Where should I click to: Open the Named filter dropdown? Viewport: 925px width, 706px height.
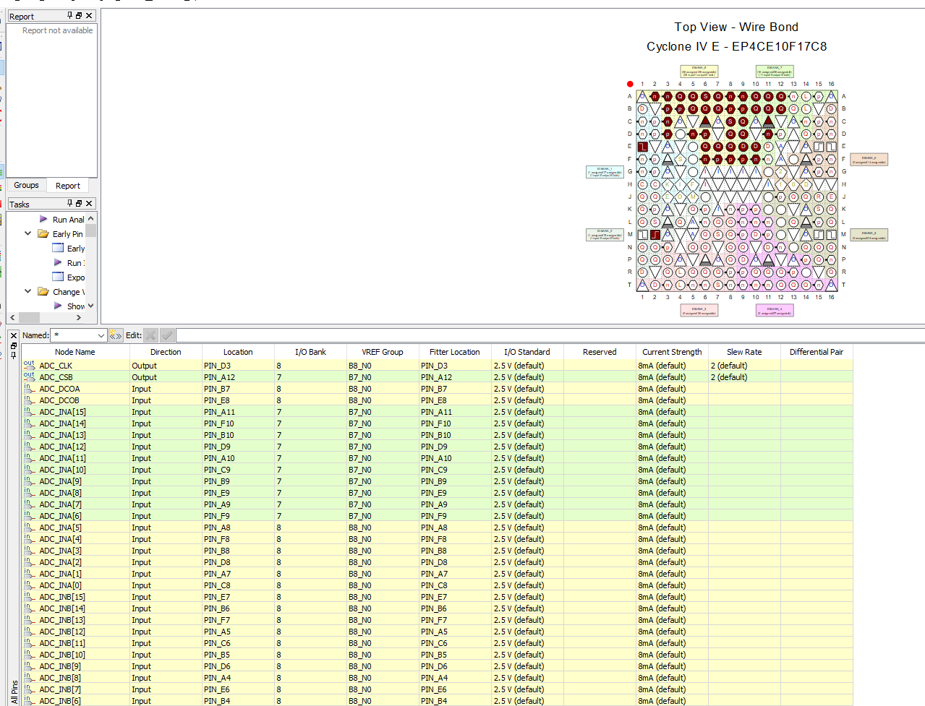[x=101, y=335]
